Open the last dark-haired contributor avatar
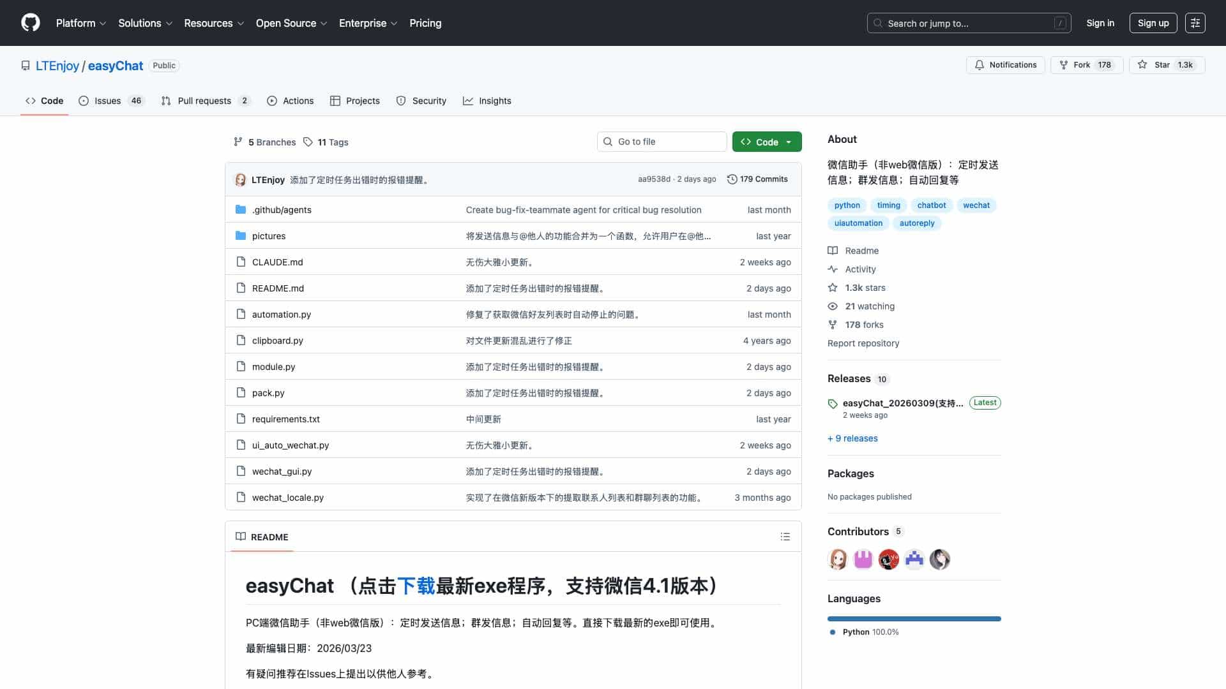 (x=940, y=559)
